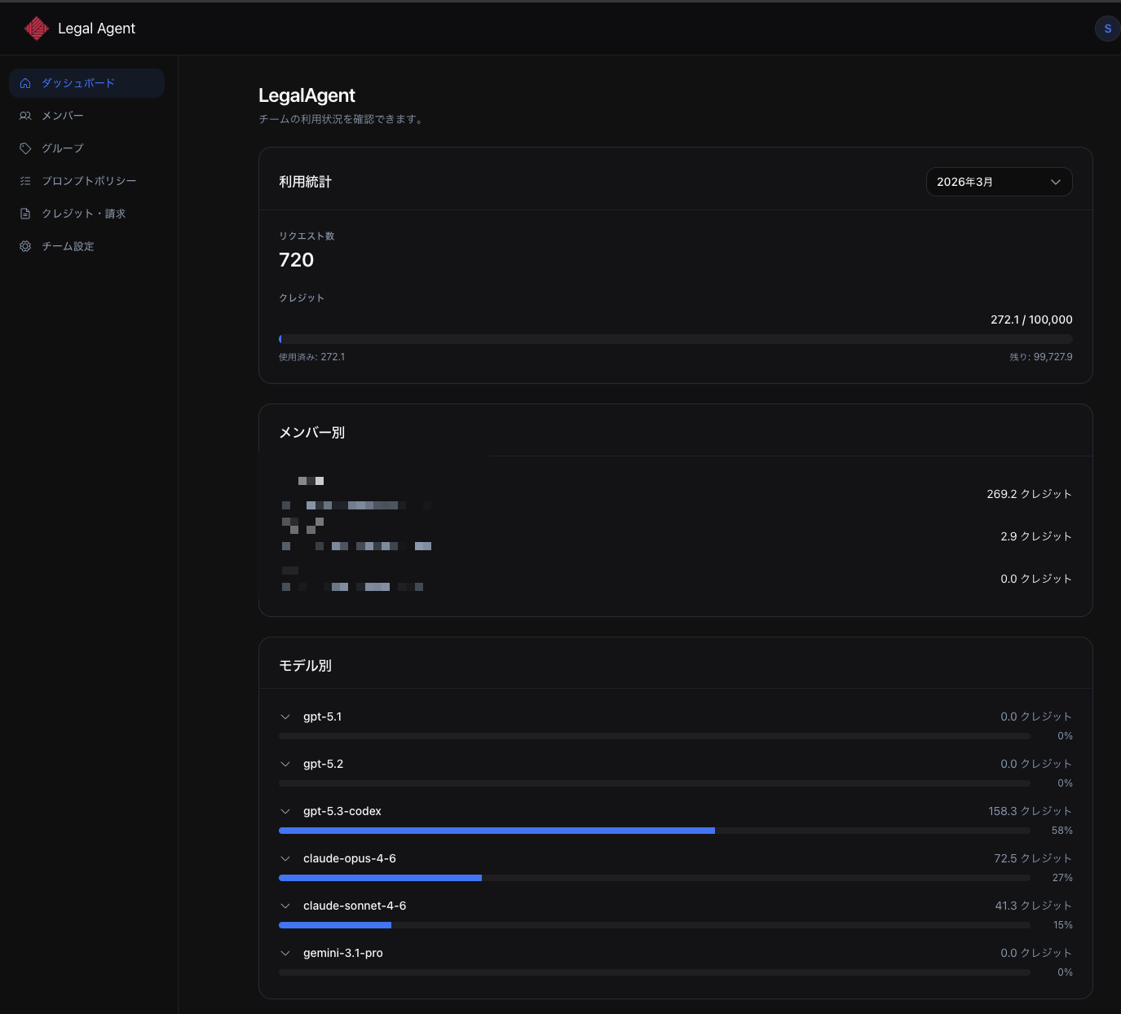
Task: Open the 2026年3月 month dropdown
Action: [x=999, y=182]
